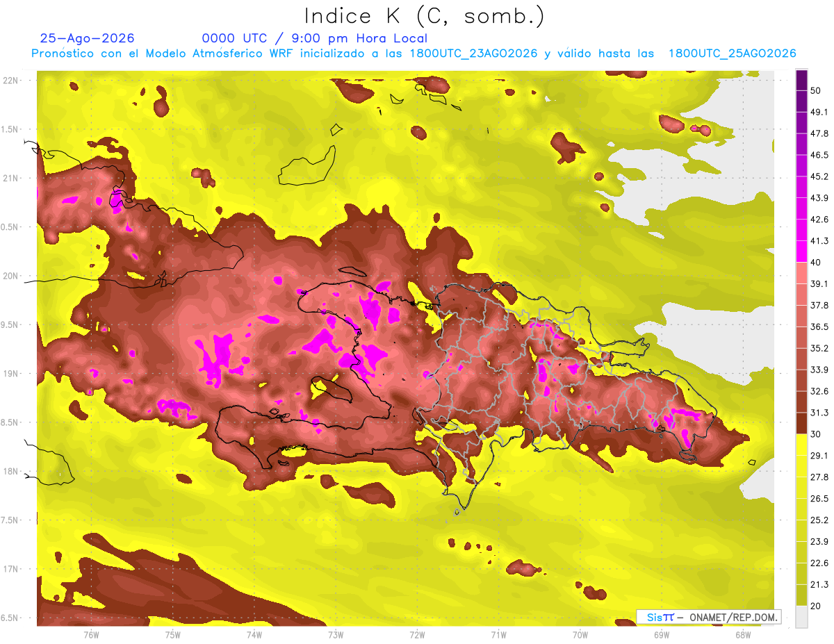Click the '68W' longitude label

pos(743,635)
